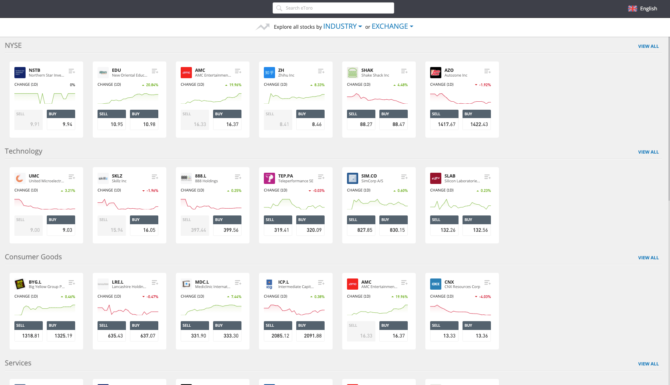Open the NYSE section heading
Screen dimensions: 670x385
(x=13, y=45)
